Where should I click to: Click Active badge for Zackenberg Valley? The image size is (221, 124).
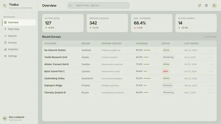(x=166, y=78)
